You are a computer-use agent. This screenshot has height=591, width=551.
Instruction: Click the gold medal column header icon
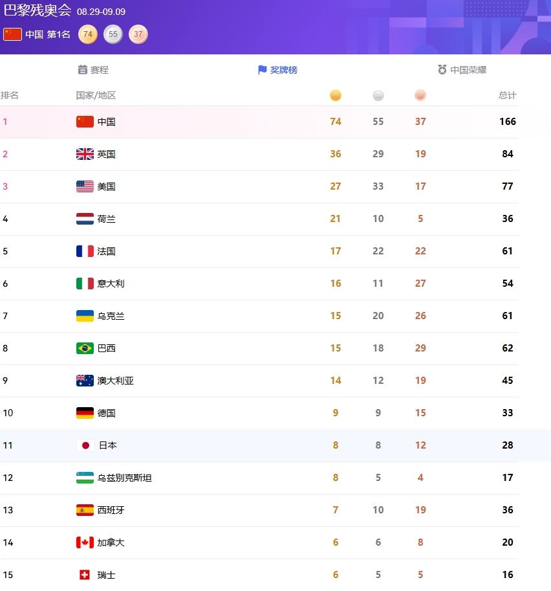tap(335, 95)
